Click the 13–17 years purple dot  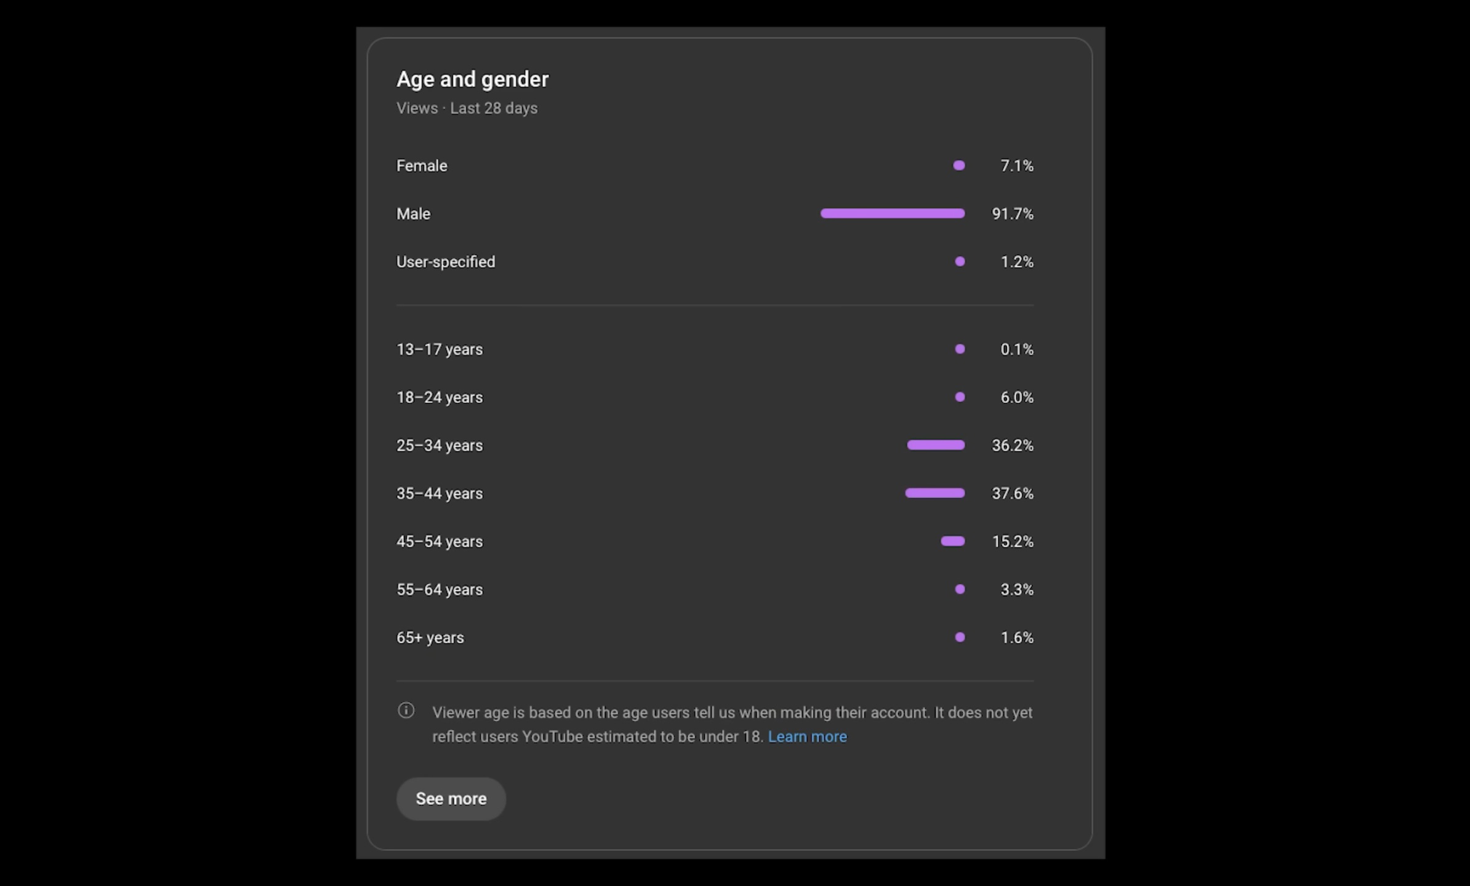(x=960, y=349)
